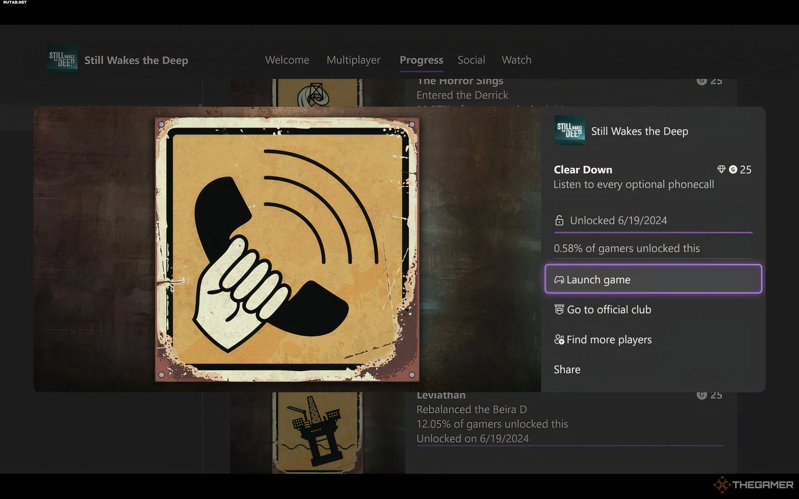Select the Progress tab
799x499 pixels.
point(421,60)
